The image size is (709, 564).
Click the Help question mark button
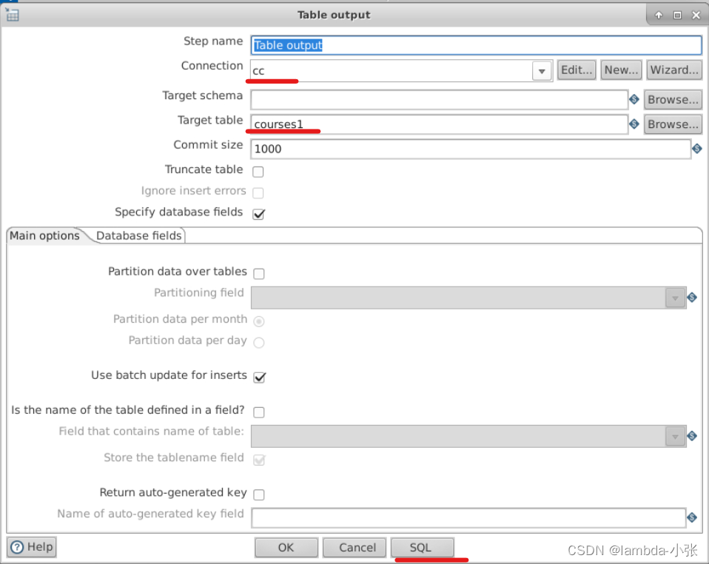click(x=32, y=547)
